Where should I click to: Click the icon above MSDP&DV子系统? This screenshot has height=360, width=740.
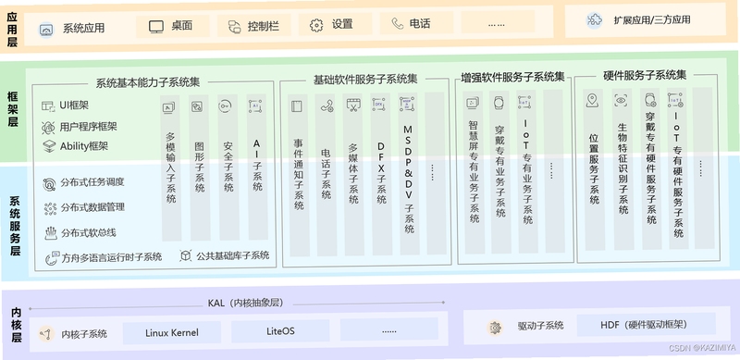(407, 104)
